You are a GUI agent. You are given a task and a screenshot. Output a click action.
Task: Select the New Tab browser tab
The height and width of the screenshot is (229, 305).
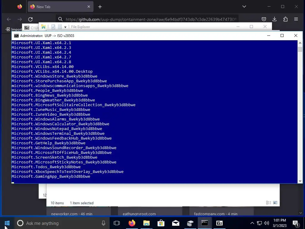(60, 7)
